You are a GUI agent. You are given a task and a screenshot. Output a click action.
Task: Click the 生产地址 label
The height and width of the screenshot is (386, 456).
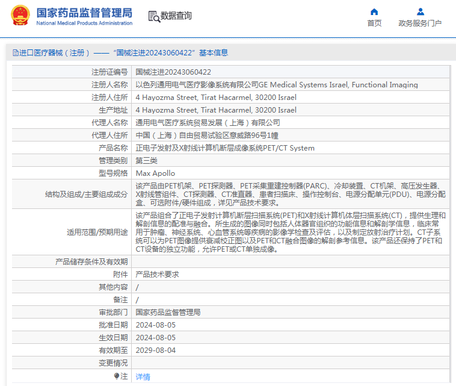(113, 110)
